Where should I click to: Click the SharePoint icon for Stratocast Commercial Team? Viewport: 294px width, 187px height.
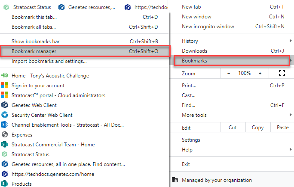pyautogui.click(x=4, y=144)
